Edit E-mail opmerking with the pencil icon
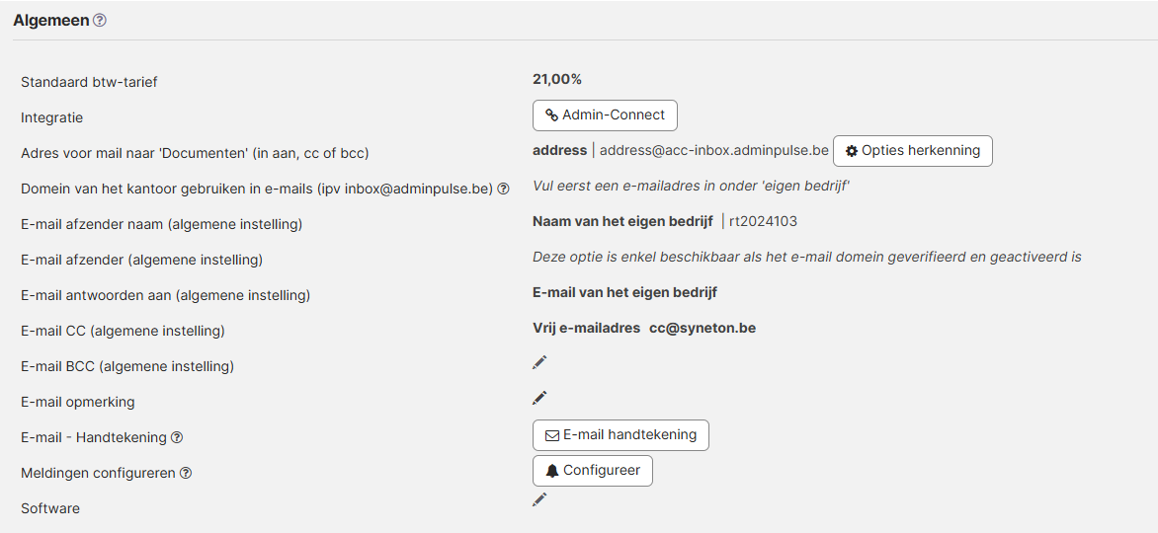The width and height of the screenshot is (1158, 533). (x=539, y=398)
